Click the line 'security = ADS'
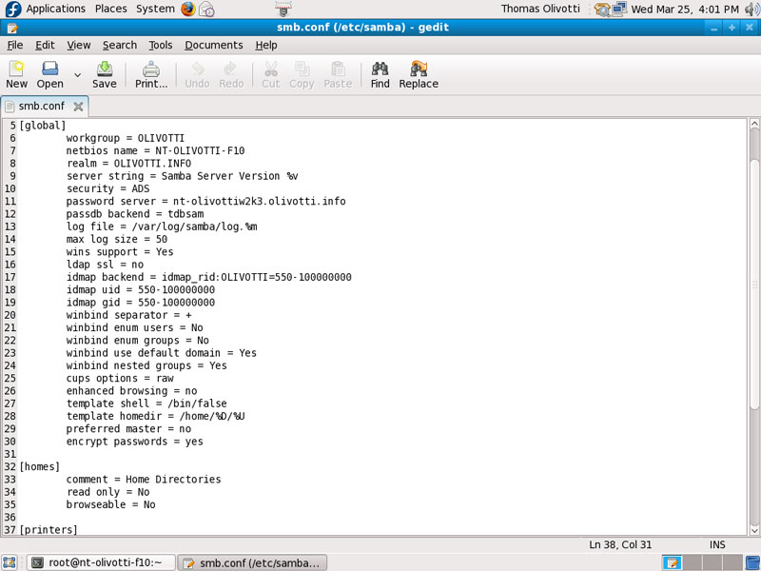 coord(107,188)
